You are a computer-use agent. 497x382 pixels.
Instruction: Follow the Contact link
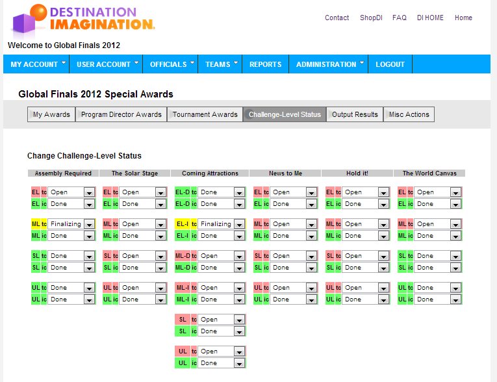337,18
